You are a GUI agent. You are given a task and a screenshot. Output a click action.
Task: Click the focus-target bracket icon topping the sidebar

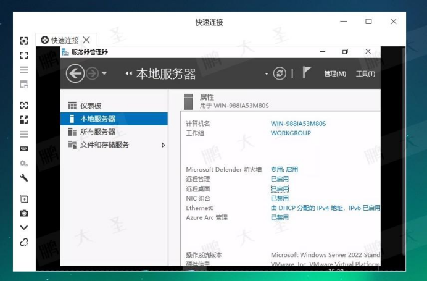[x=24, y=41]
